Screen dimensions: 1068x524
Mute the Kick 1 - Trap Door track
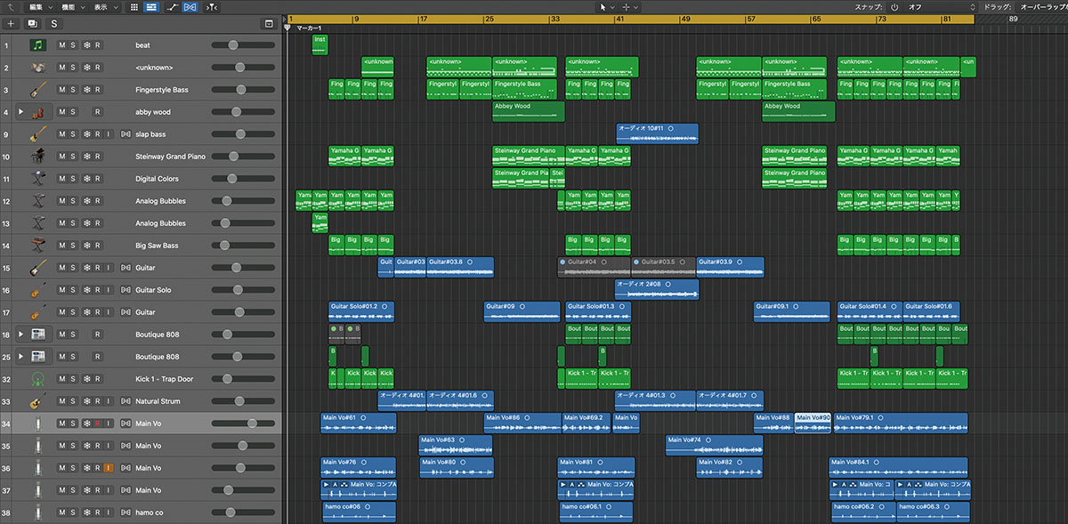coord(62,379)
